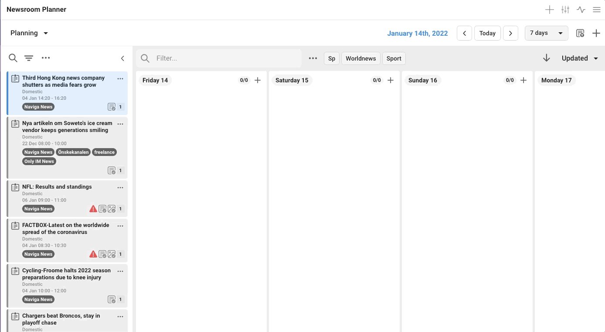Toggle the Sp filter chip

tap(332, 58)
